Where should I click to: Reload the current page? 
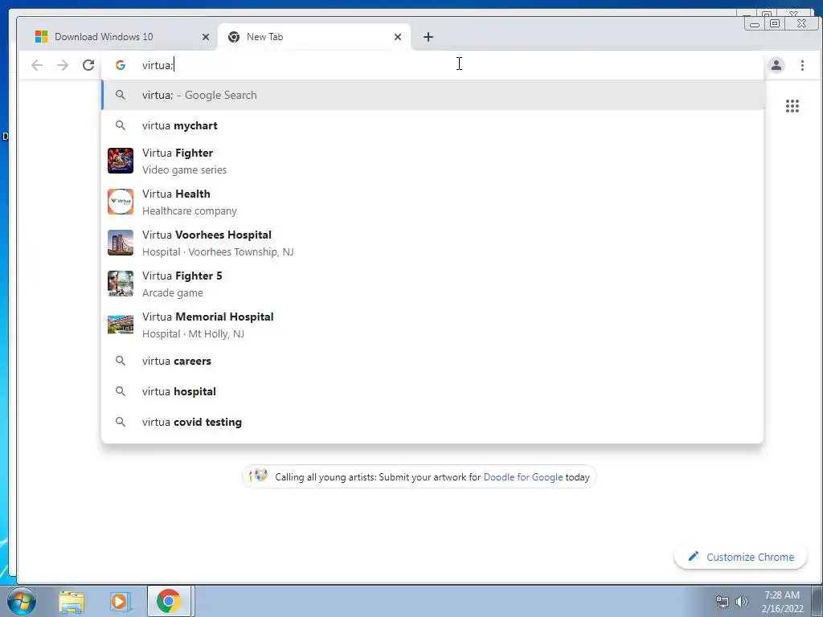(x=88, y=65)
